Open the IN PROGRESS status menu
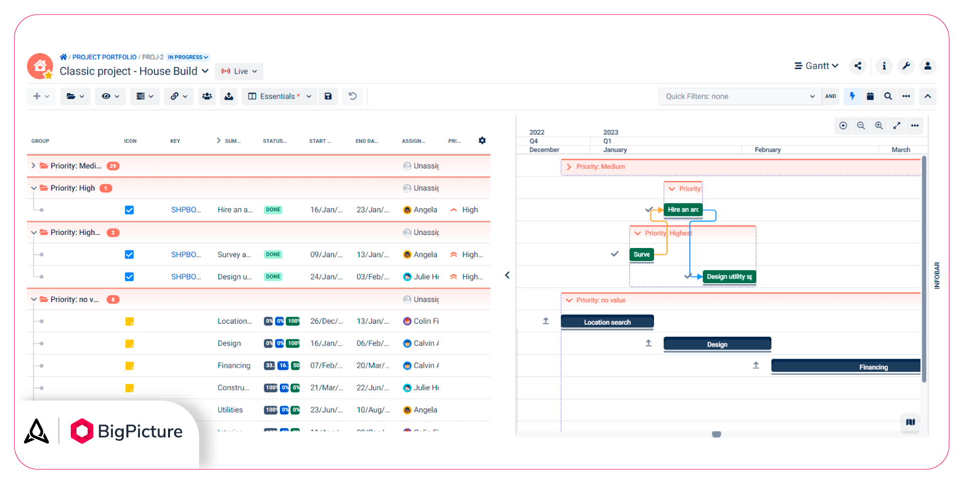The image size is (963, 482). coord(188,57)
